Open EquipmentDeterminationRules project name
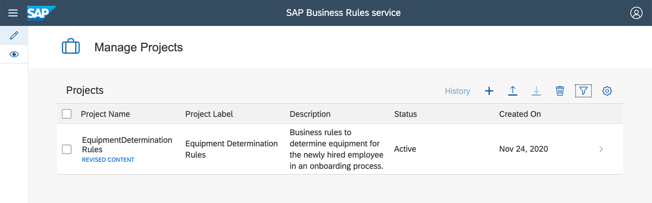 (x=127, y=145)
